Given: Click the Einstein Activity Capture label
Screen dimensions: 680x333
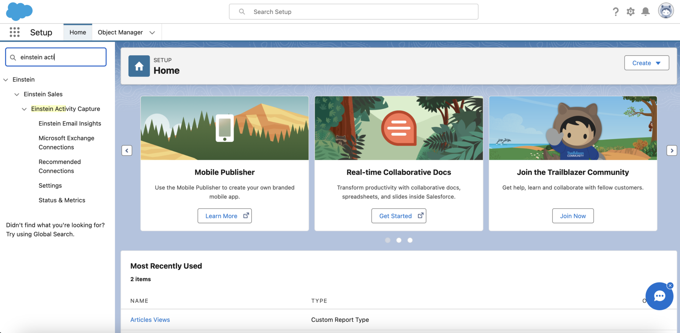Looking at the screenshot, I should pos(65,109).
